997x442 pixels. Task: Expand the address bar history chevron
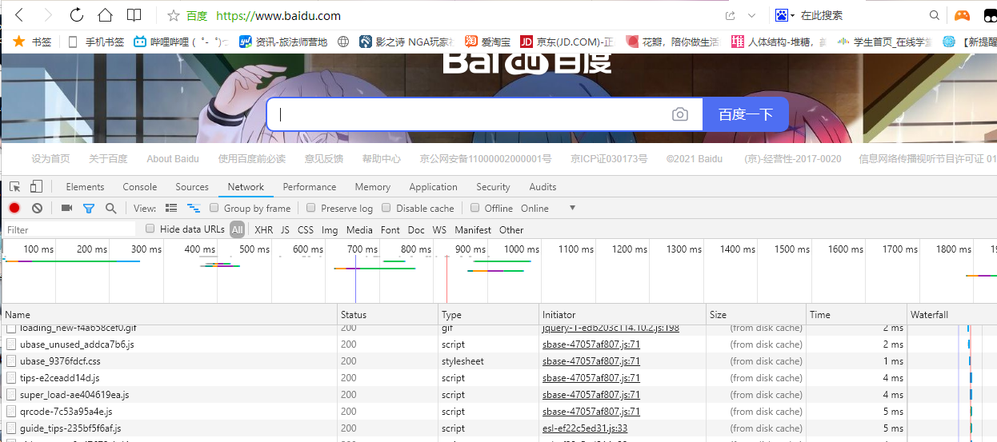coord(751,15)
